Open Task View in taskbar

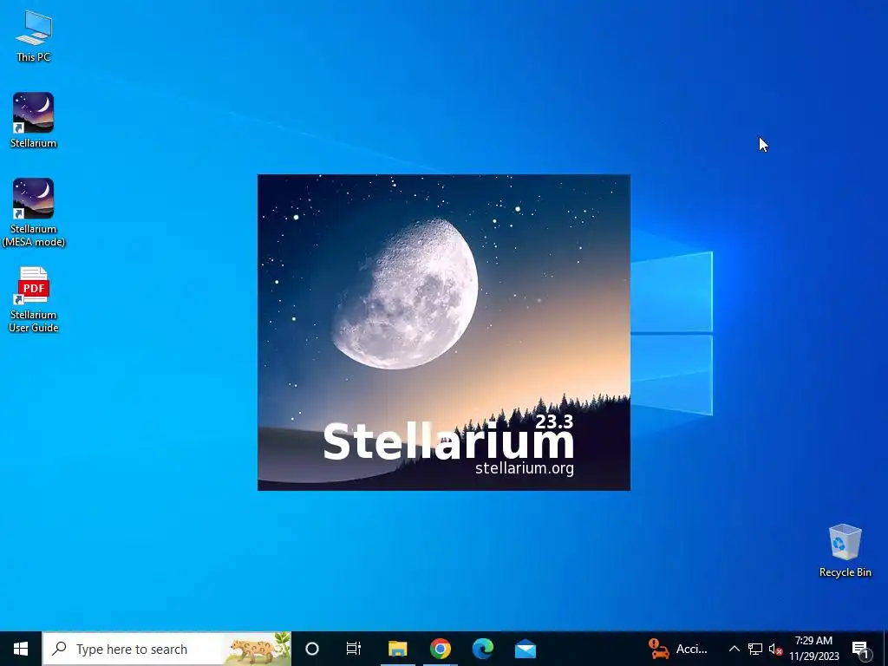[x=354, y=649]
